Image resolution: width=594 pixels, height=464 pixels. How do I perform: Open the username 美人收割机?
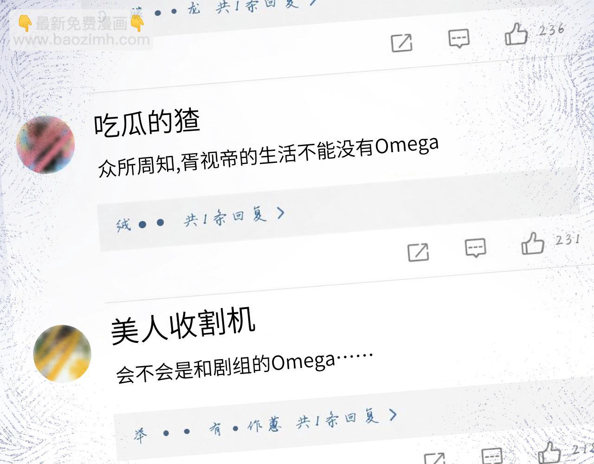183,326
